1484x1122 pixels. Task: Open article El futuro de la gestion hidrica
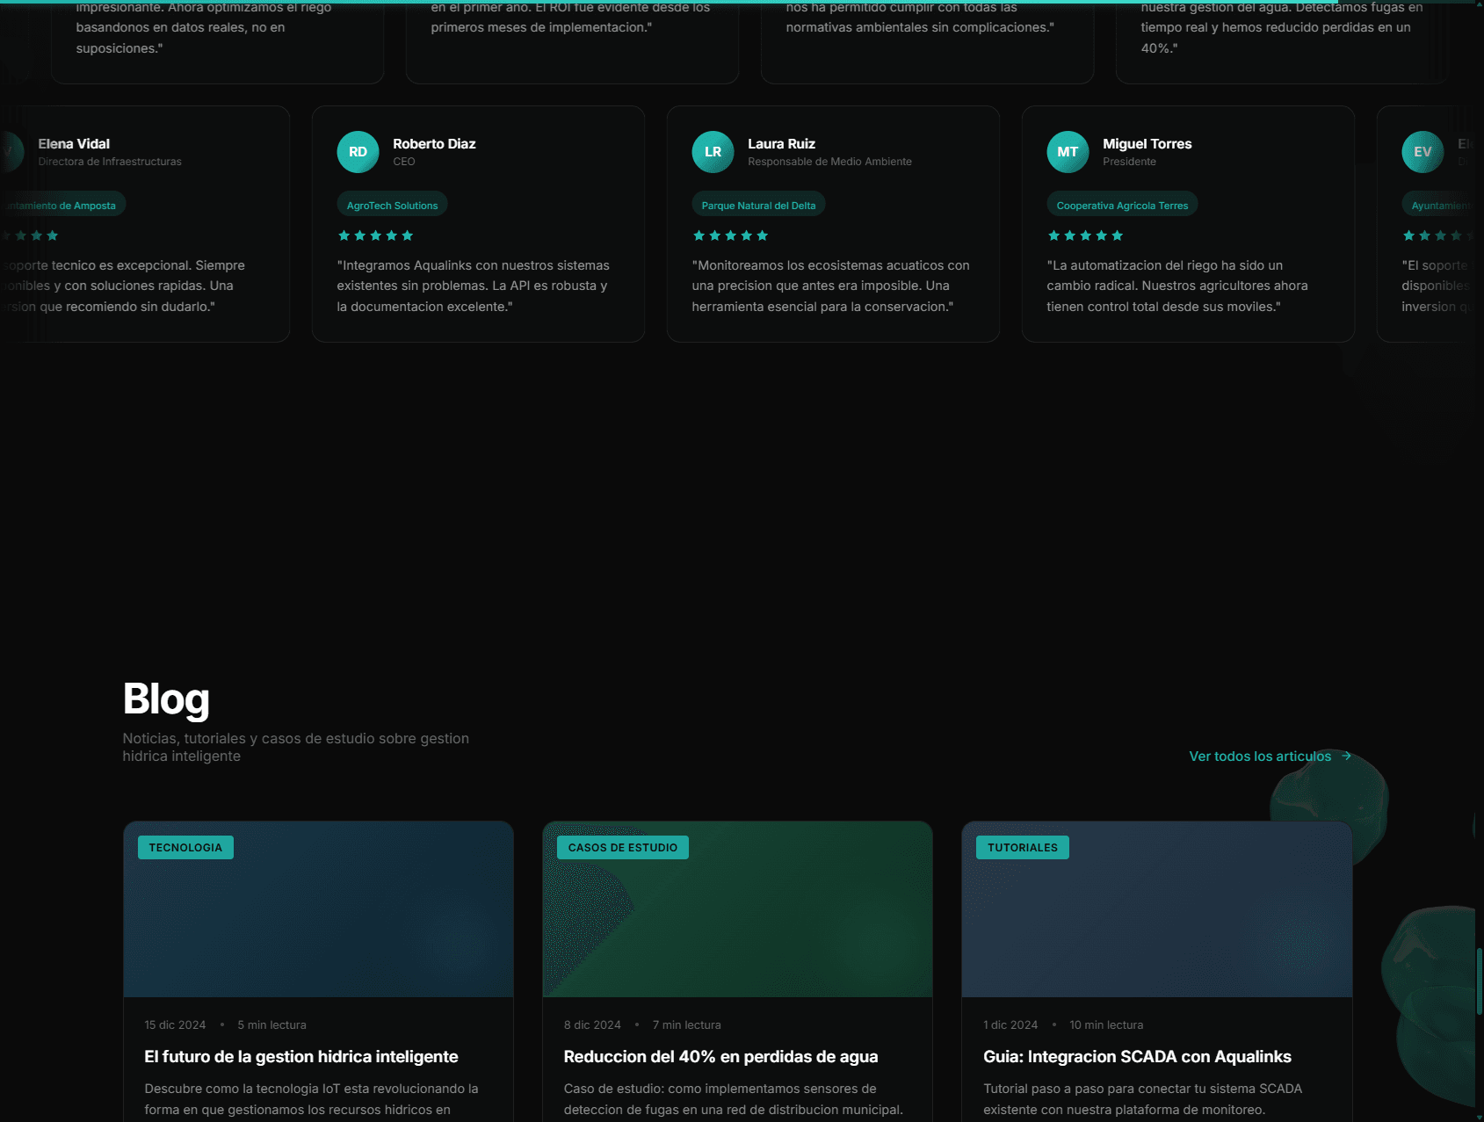[301, 1057]
